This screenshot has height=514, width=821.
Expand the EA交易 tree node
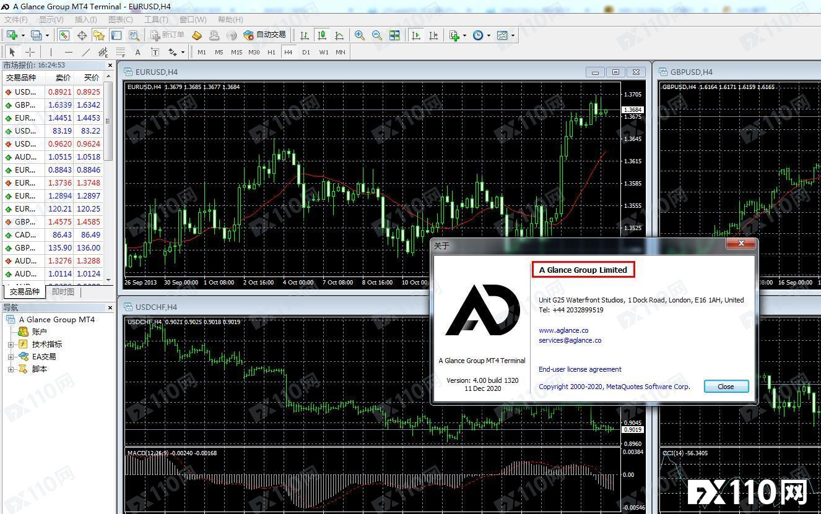(11, 356)
